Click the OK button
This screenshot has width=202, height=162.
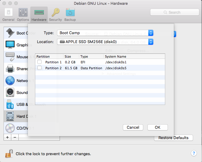(x=158, y=127)
